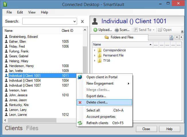187x137 pixels.
Task: Click the SmartVault app icon in title bar
Action: pyautogui.click(x=5, y=4)
